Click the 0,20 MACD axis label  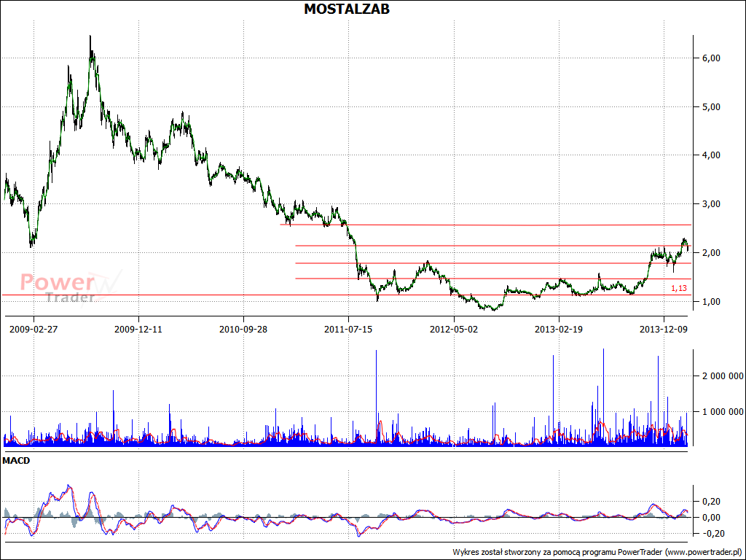[x=711, y=502]
